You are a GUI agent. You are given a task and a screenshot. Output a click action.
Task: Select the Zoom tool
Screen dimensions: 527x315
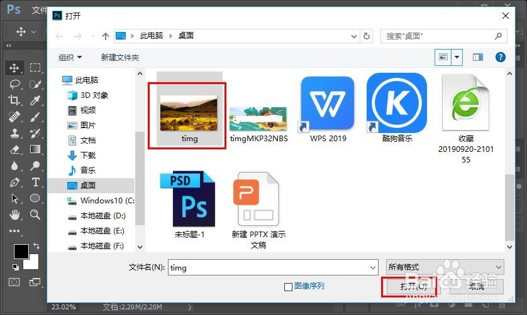(35, 215)
